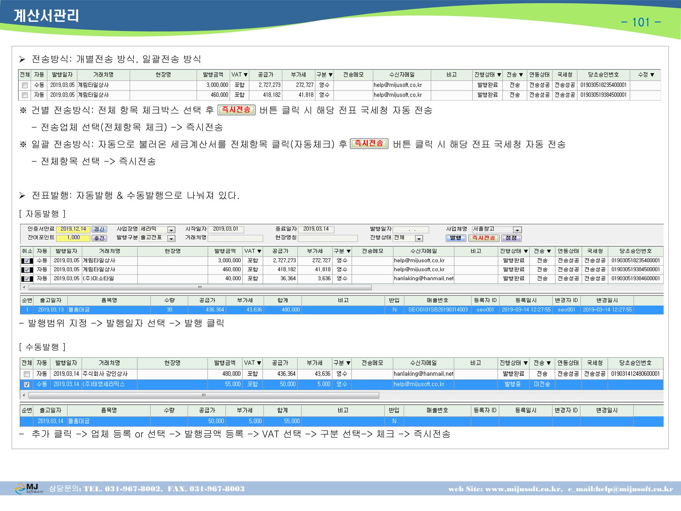Toggle 취소 header in 자동발행 grid
The width and height of the screenshot is (681, 511).
[27, 251]
